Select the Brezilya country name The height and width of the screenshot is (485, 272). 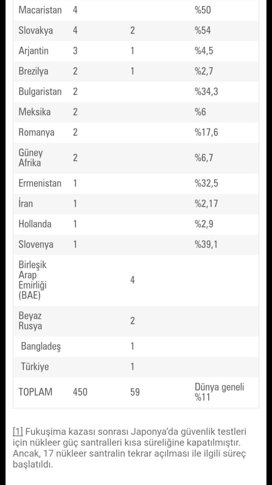(x=34, y=71)
